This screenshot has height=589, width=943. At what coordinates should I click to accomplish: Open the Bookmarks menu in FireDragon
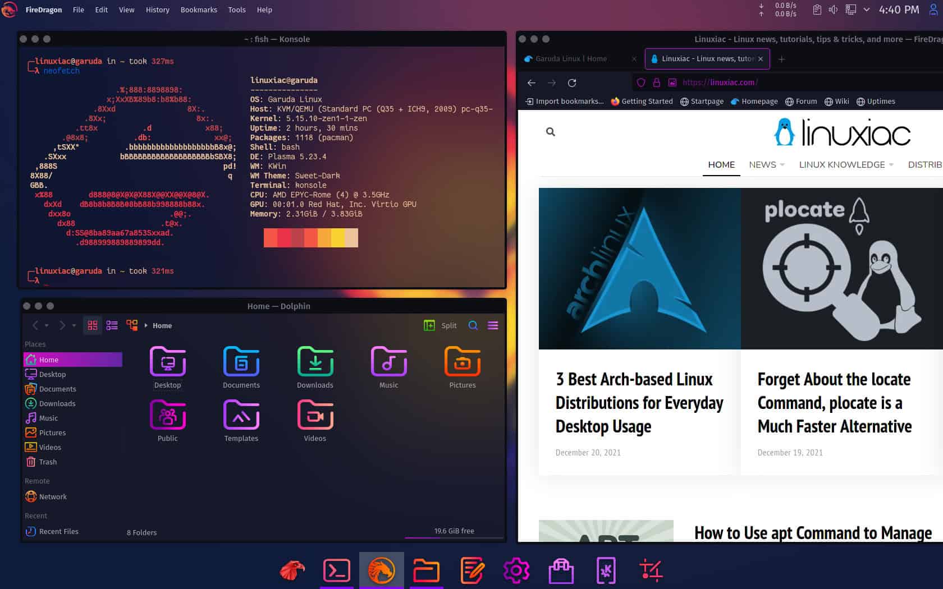(x=199, y=10)
